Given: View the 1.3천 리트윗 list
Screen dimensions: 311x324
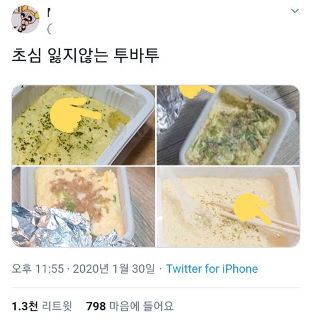Looking at the screenshot, I should 41,306.
